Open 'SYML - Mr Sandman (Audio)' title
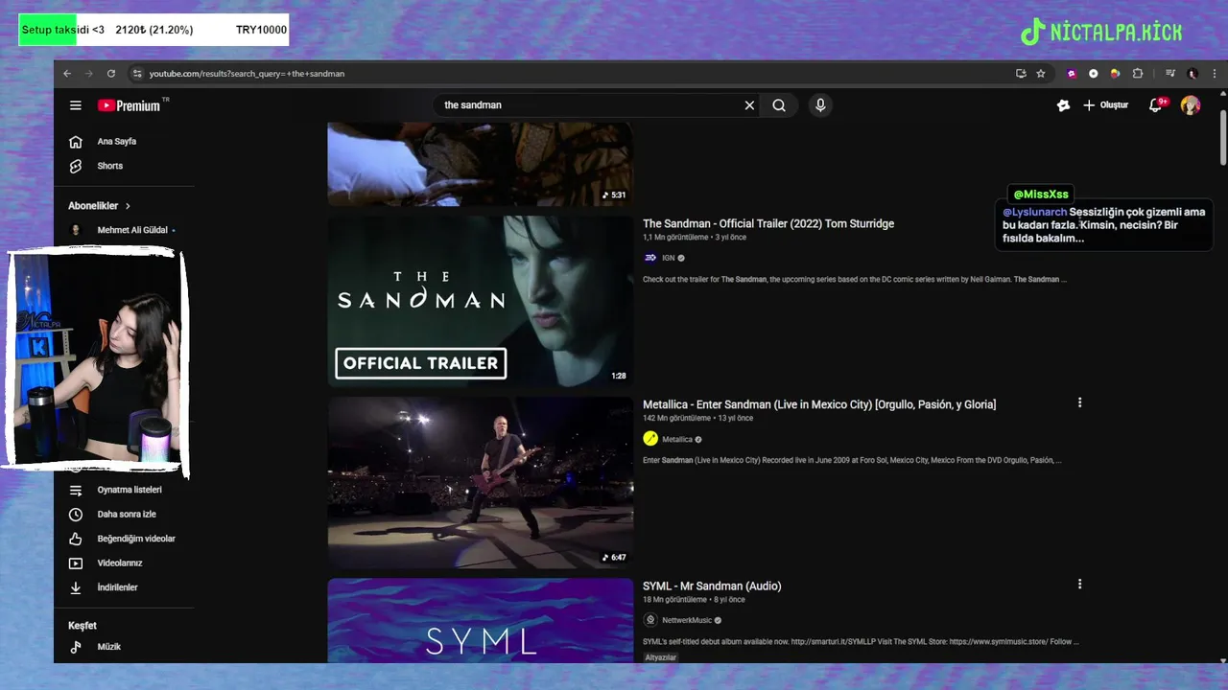The width and height of the screenshot is (1228, 690). point(712,586)
